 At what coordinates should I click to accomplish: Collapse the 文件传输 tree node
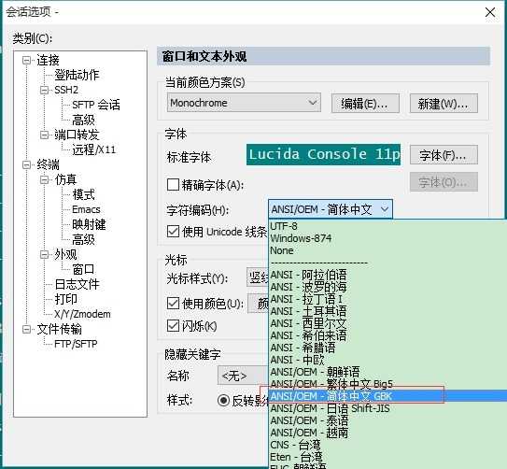[26, 329]
